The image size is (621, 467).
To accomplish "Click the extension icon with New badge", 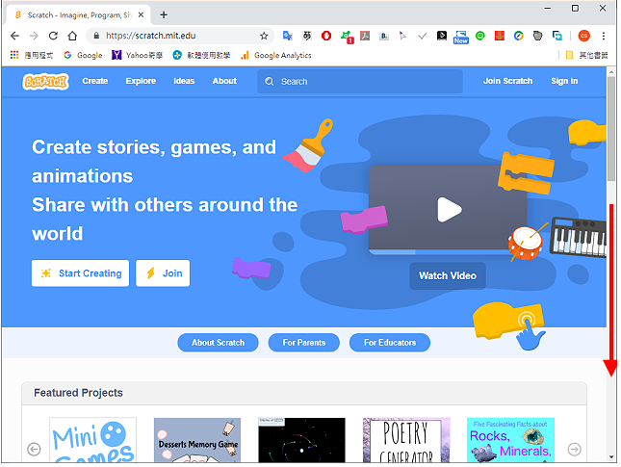I will point(461,37).
